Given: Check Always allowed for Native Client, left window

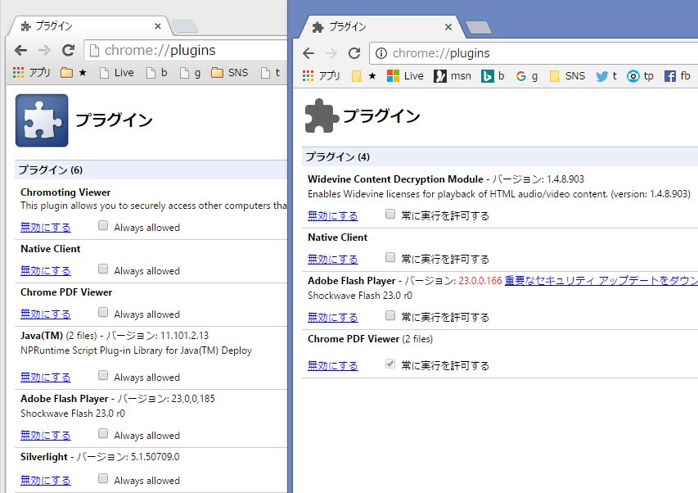Looking at the screenshot, I should pyautogui.click(x=103, y=269).
